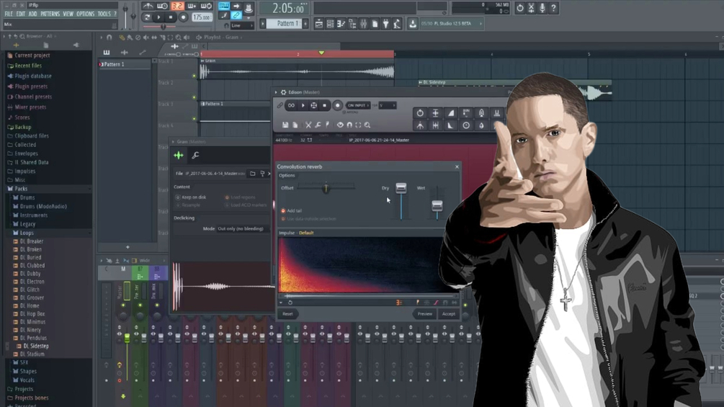Viewport: 724px width, 407px height.
Task: Click Edison reverse (circular arrow) icon
Action: tap(420, 113)
